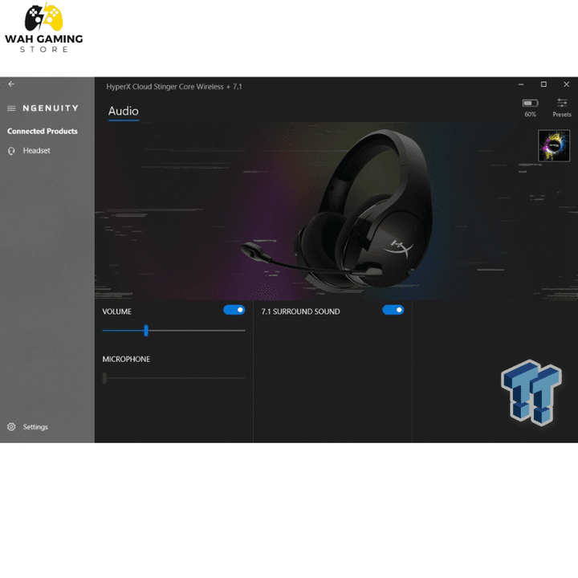Switch to the Audio tab
This screenshot has height=578, width=578.
(124, 112)
